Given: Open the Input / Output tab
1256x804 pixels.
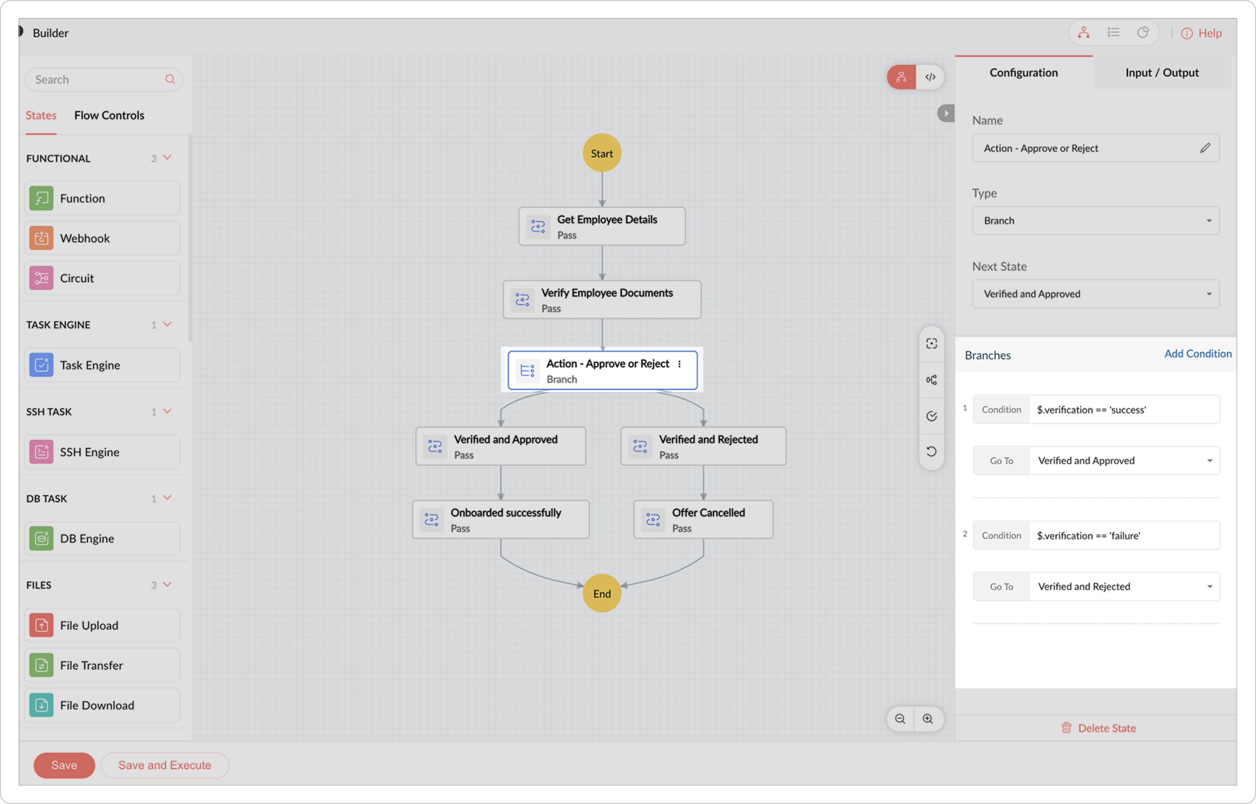Looking at the screenshot, I should (x=1162, y=73).
